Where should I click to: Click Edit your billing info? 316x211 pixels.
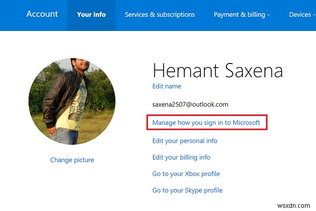181,157
